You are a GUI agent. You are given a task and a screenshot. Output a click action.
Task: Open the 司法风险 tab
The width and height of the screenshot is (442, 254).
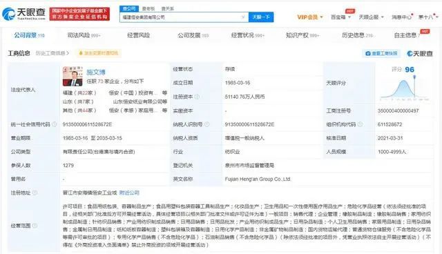point(84,35)
